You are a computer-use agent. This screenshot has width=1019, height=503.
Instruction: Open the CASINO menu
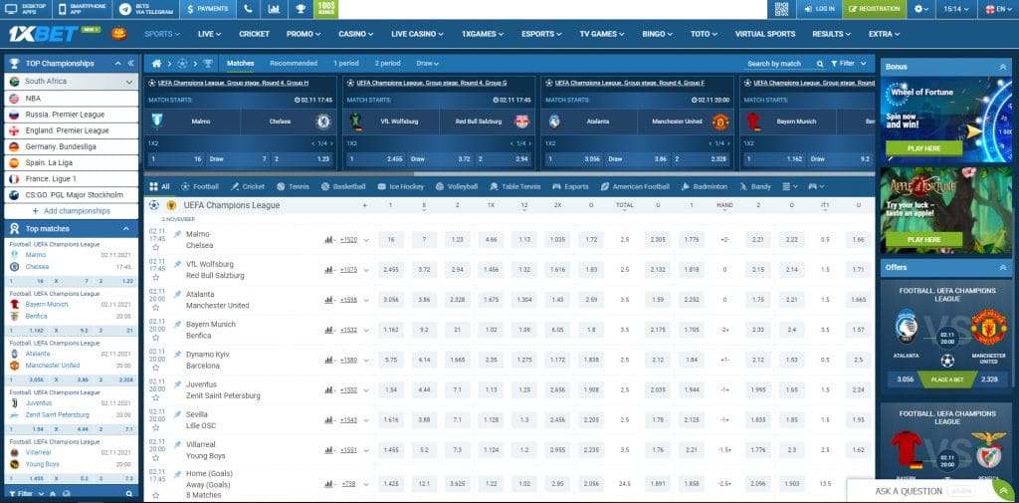click(355, 34)
